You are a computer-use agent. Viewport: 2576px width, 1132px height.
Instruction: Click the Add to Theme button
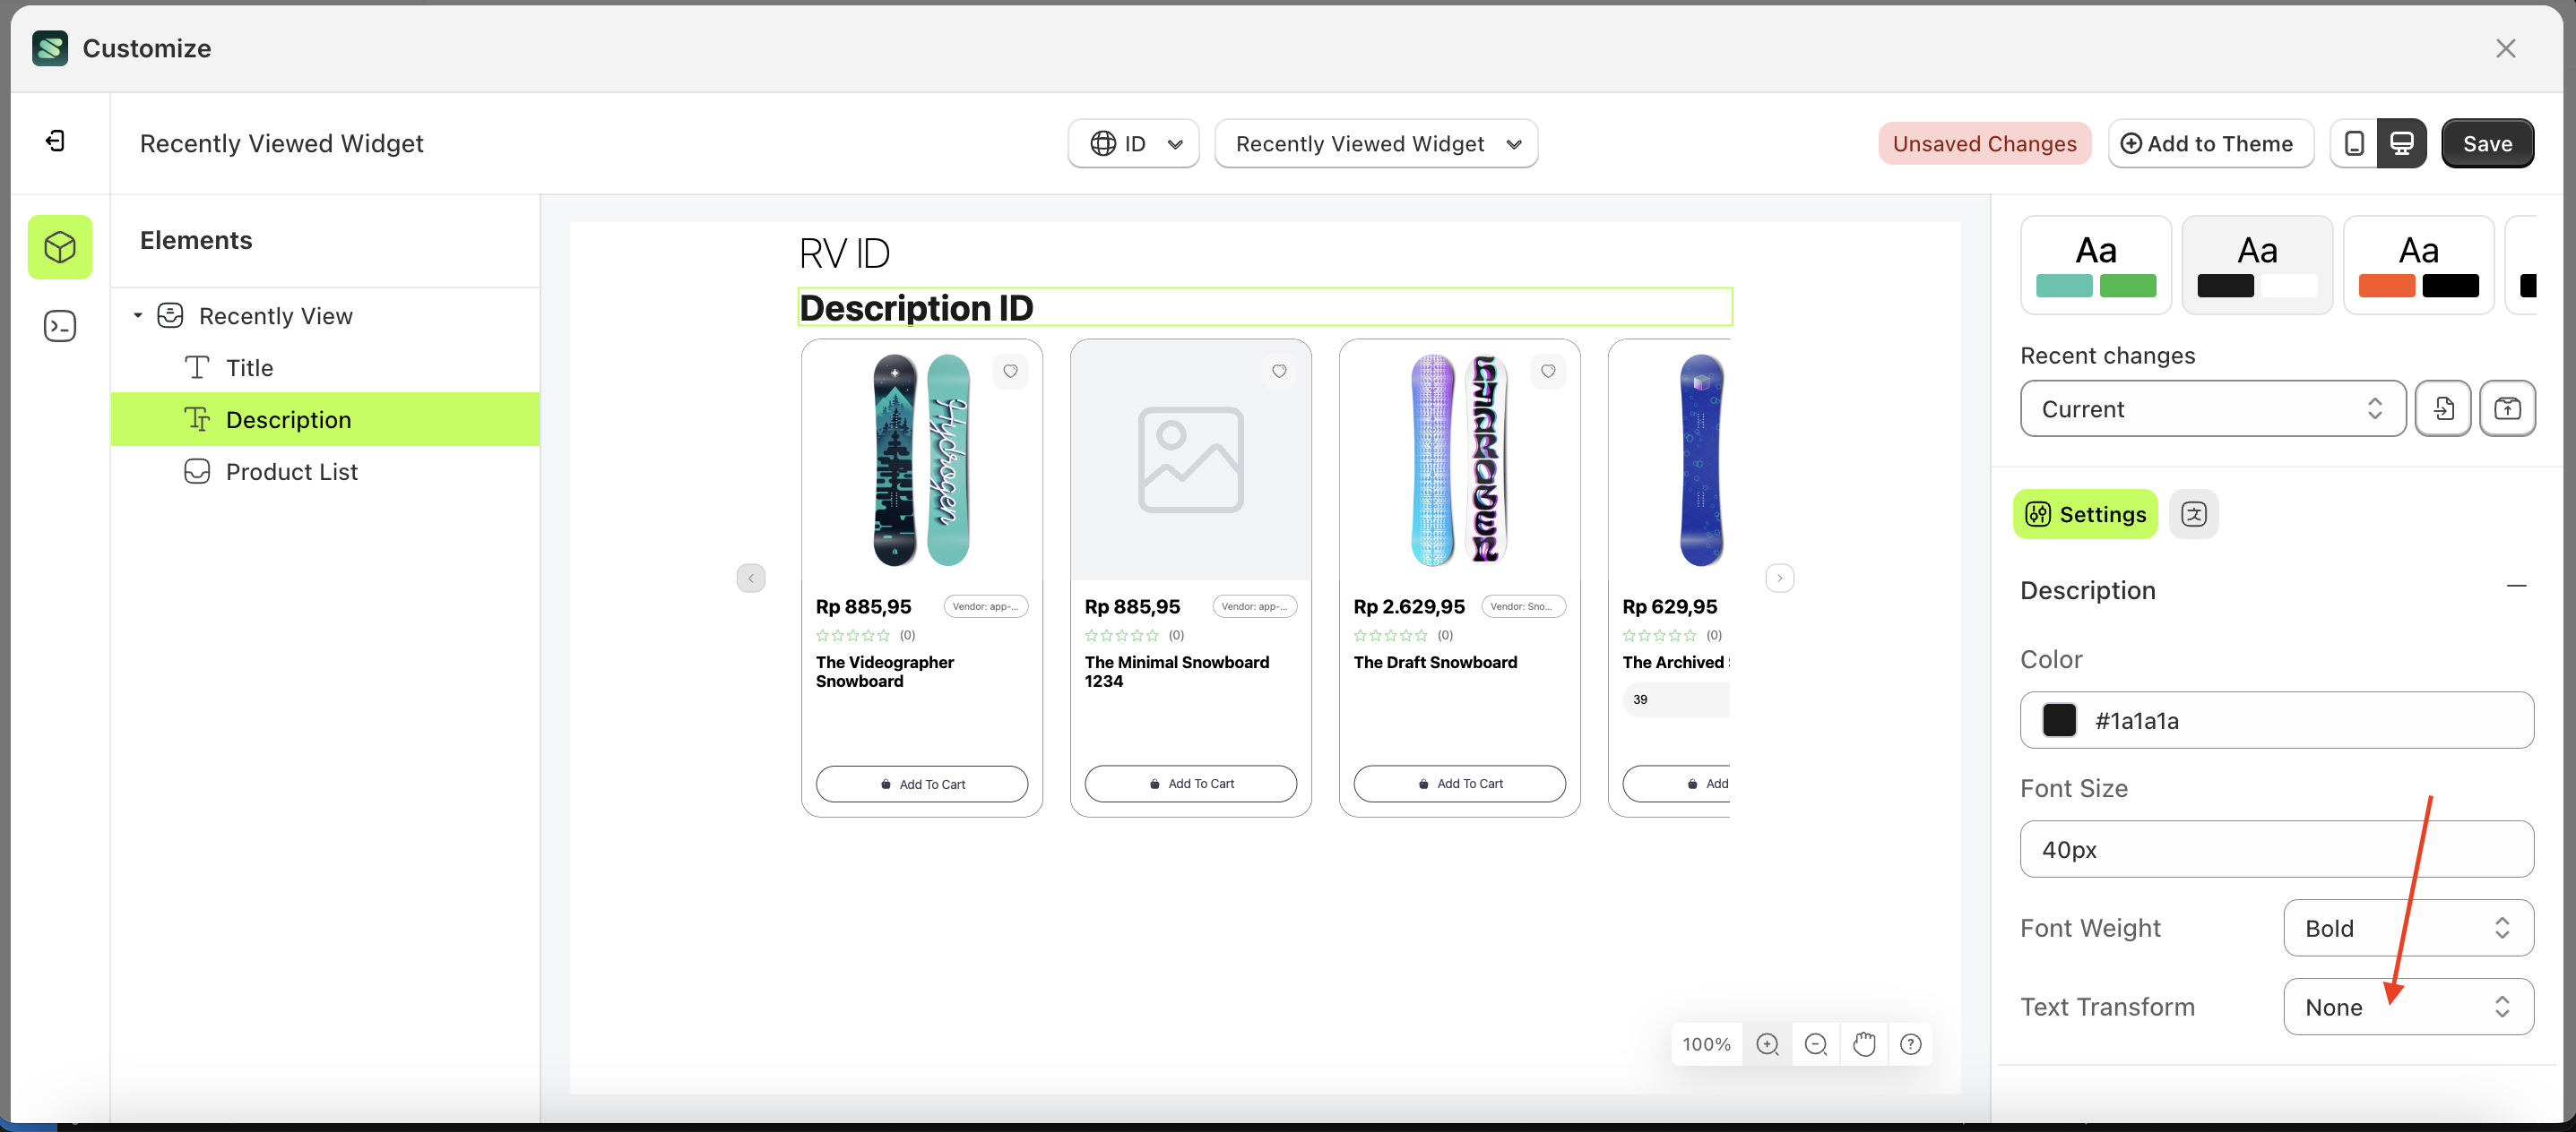point(2210,143)
